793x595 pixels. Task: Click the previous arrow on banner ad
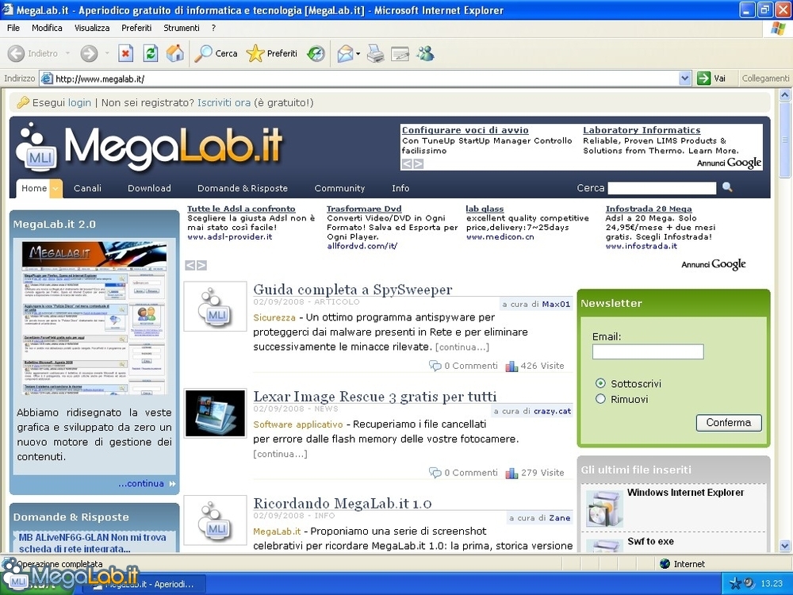(407, 163)
